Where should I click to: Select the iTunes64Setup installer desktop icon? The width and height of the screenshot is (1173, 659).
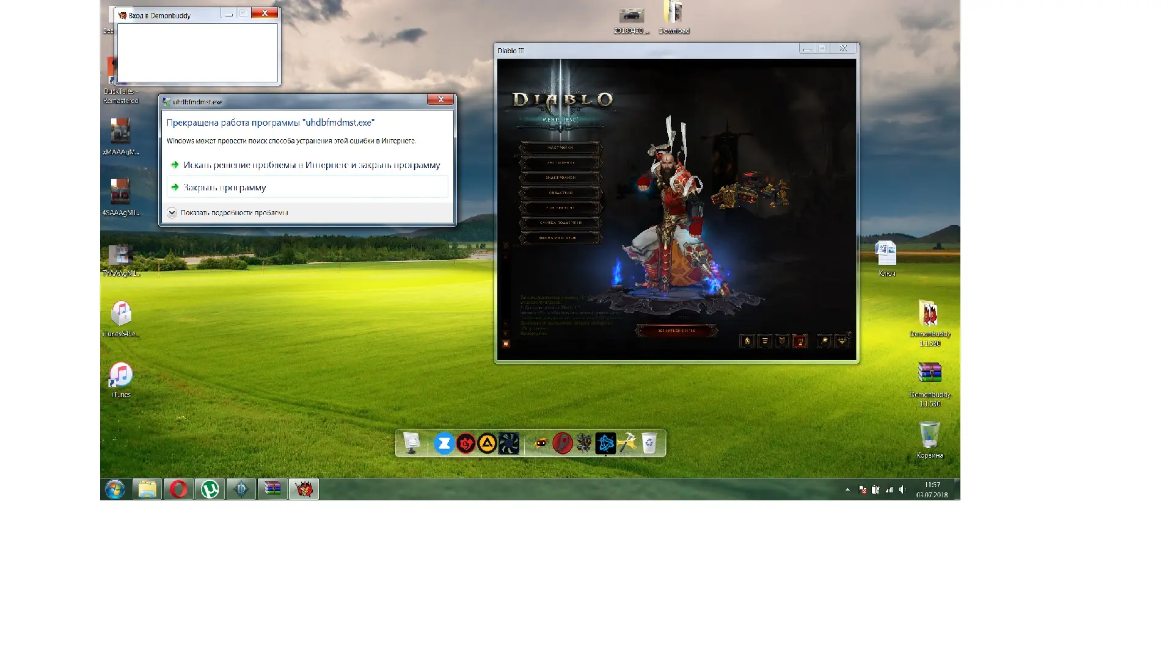(121, 319)
